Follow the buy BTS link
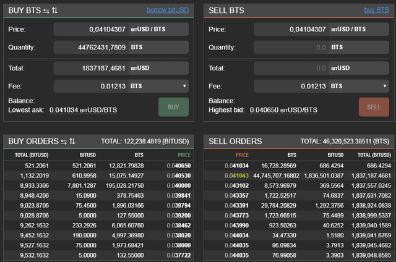The image size is (396, 262). coord(377,10)
